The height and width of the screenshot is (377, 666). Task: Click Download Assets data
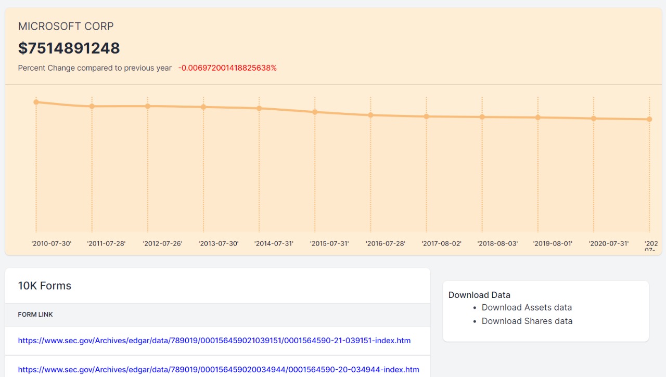tap(527, 307)
